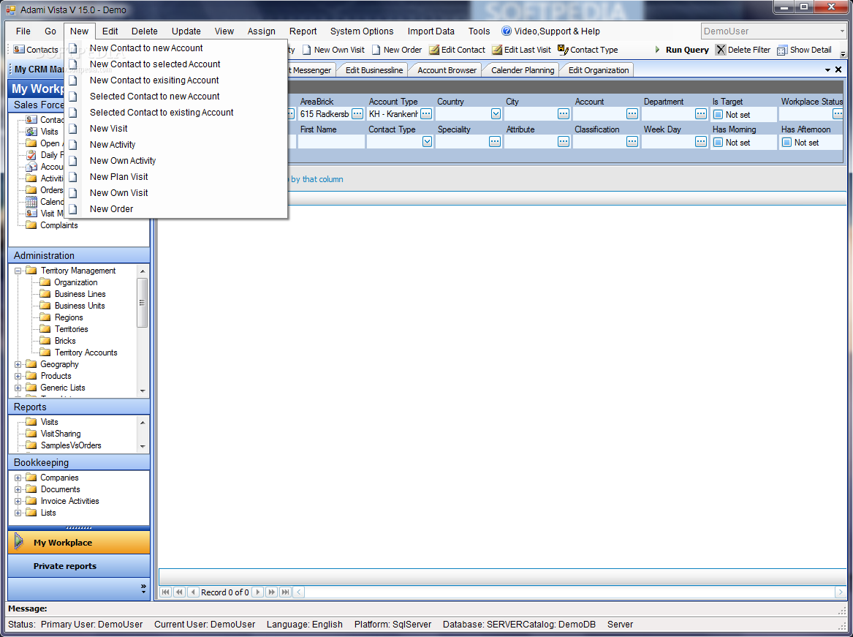Click the Administration tree vertical scrollbar
The image size is (853, 637).
pyautogui.click(x=143, y=331)
